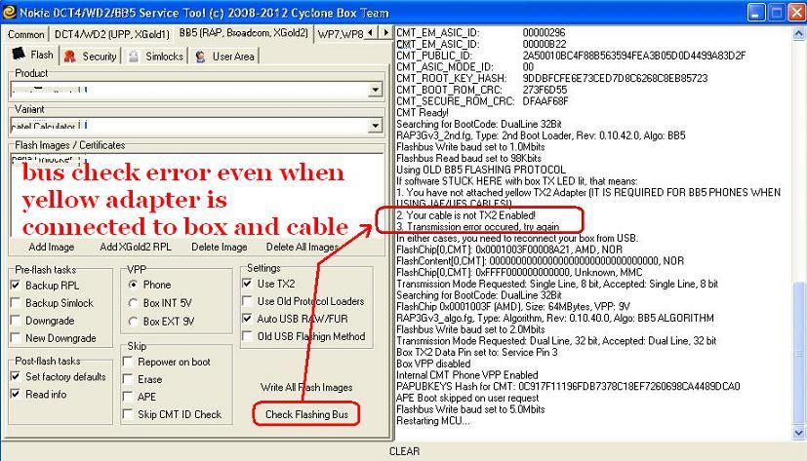Click 'Using OLD BB5 FLASHING PROTOCOL' line
This screenshot has width=807, height=461.
481,170
